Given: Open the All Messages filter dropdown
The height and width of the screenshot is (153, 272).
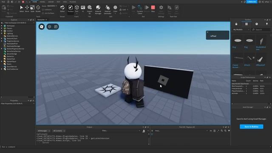Looking at the screenshot, I should (44, 131).
